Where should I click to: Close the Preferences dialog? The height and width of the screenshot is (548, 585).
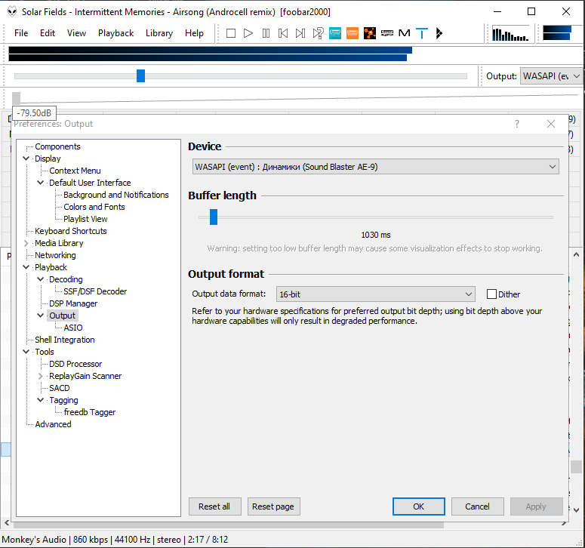click(551, 124)
